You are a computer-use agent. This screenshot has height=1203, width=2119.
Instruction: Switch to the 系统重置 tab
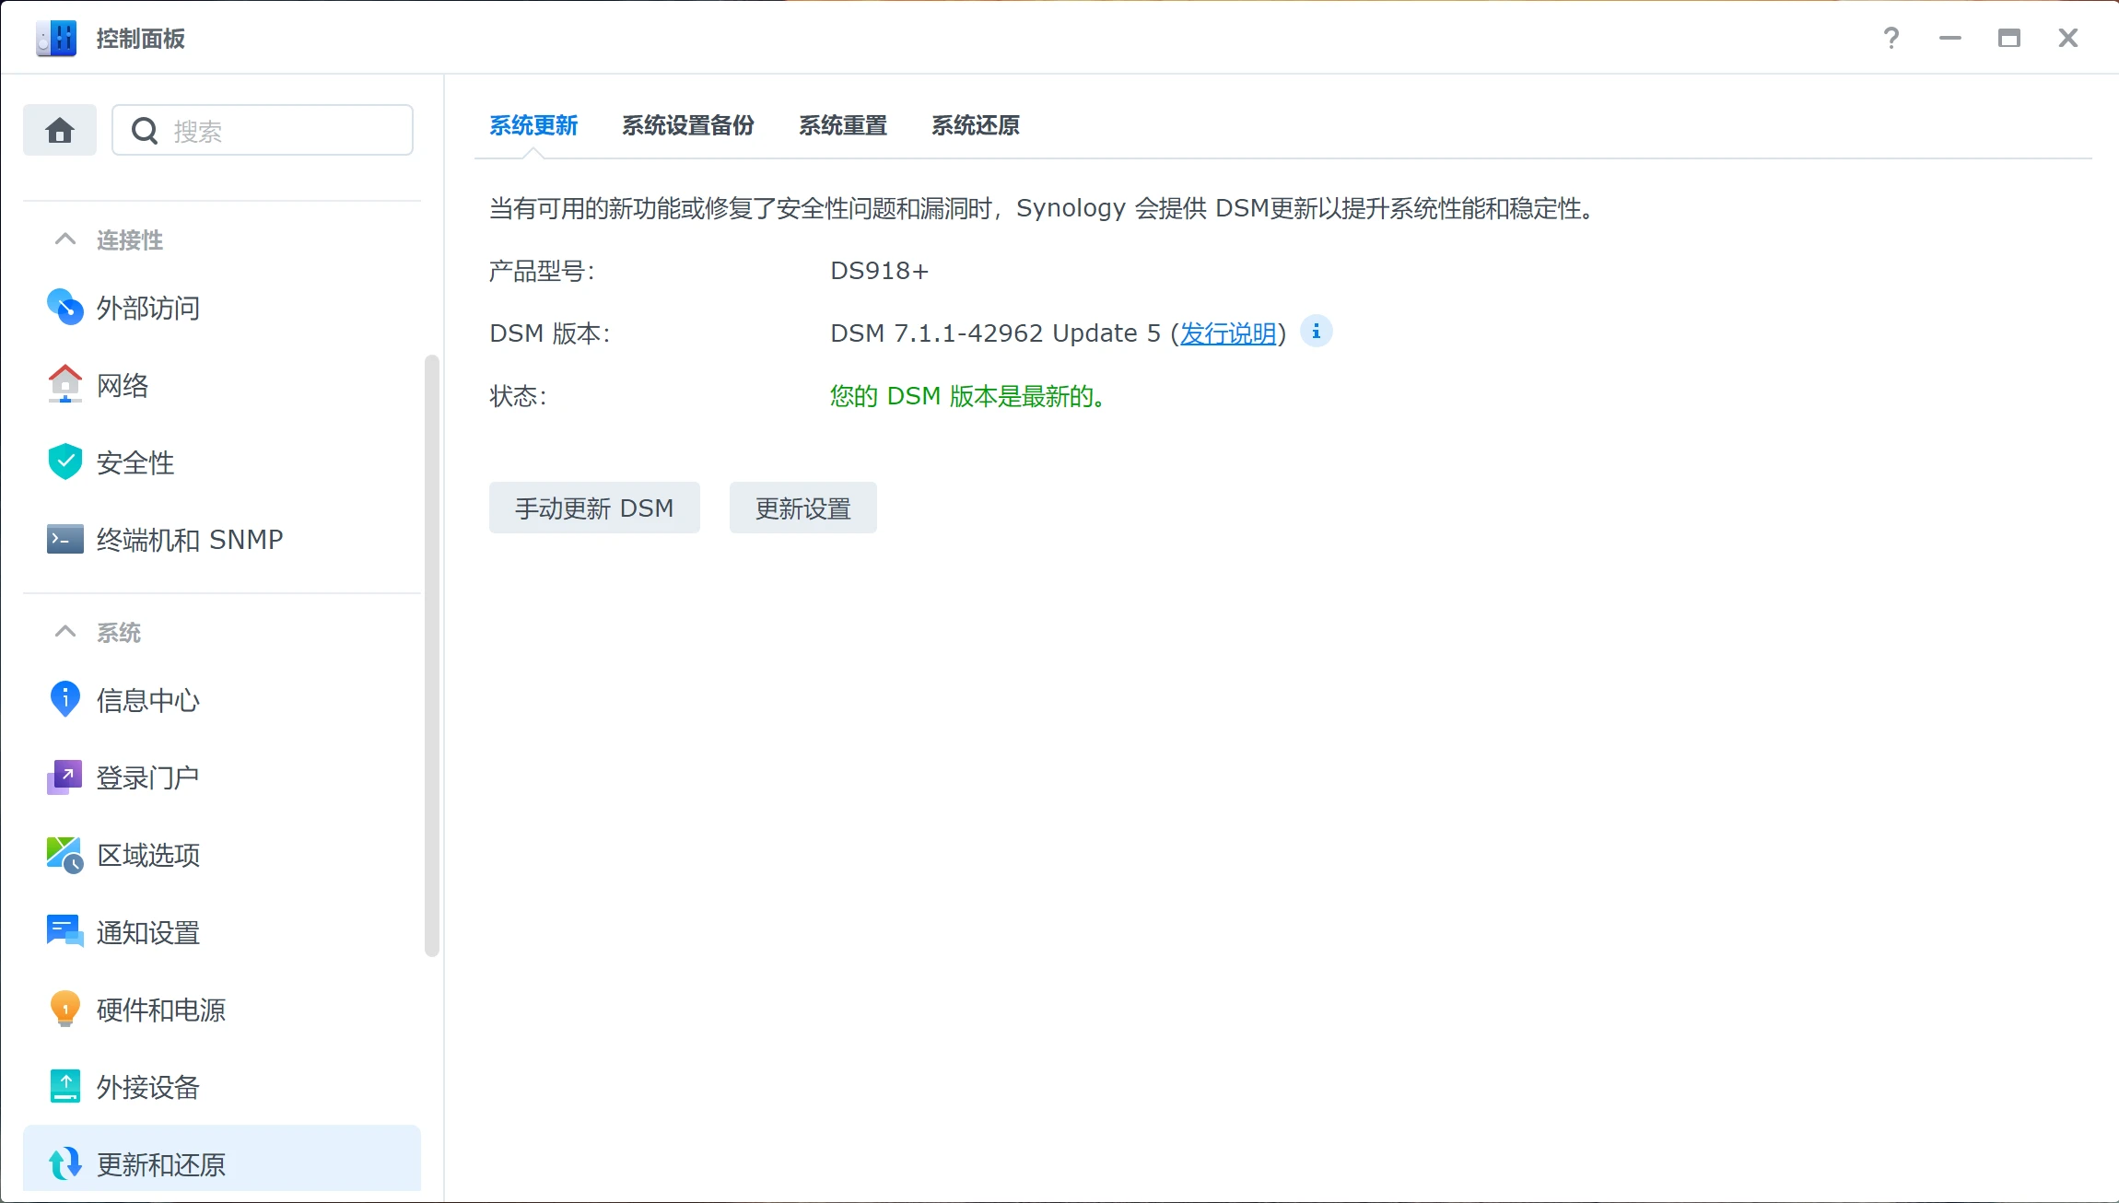(x=843, y=125)
